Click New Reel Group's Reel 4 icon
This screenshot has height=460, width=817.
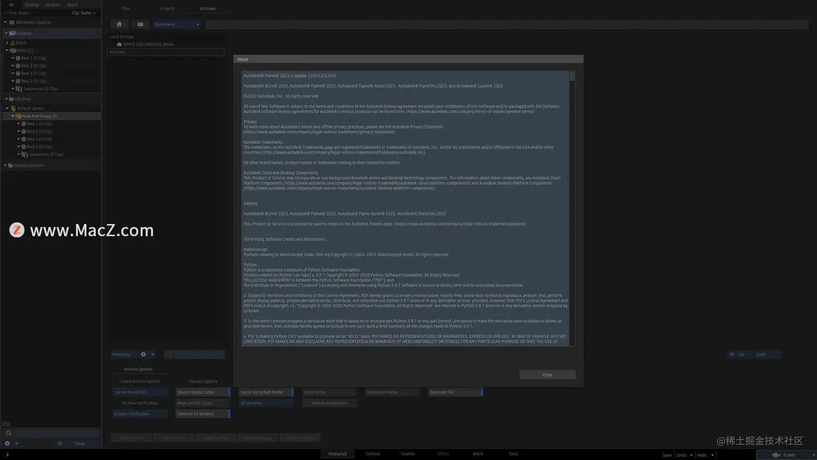coord(24,146)
